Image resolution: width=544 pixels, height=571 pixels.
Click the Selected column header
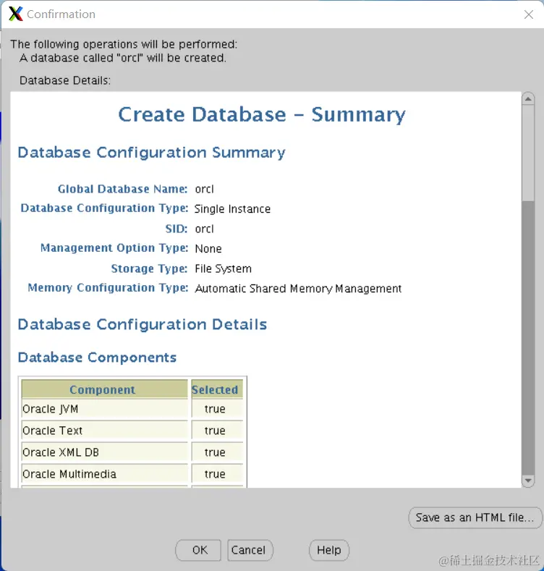pos(217,389)
